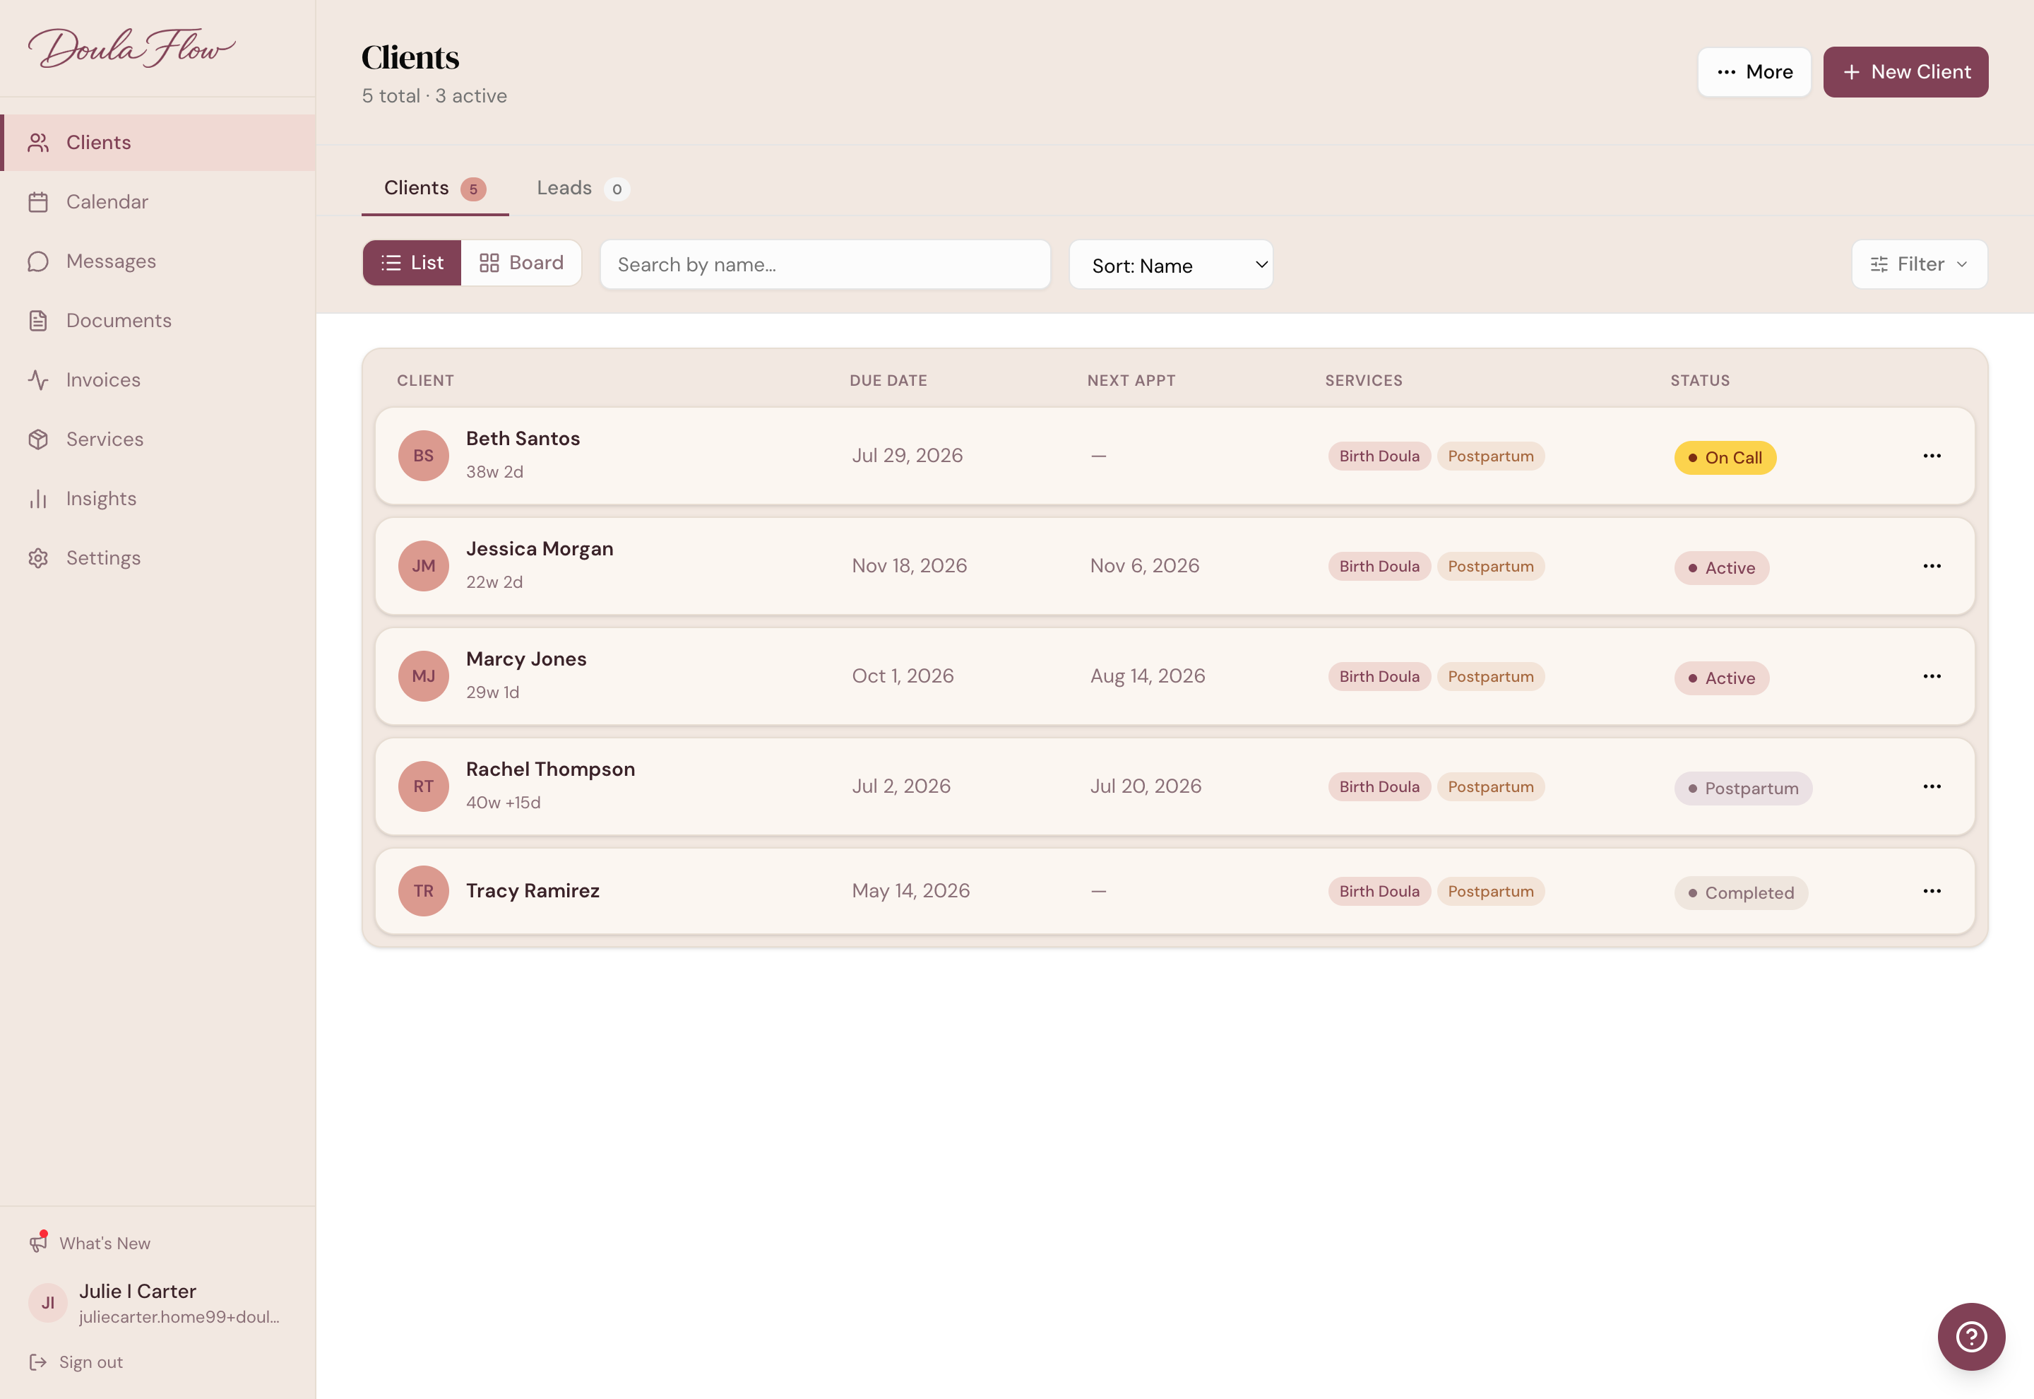Click the DUE DATE column header

[x=888, y=380]
